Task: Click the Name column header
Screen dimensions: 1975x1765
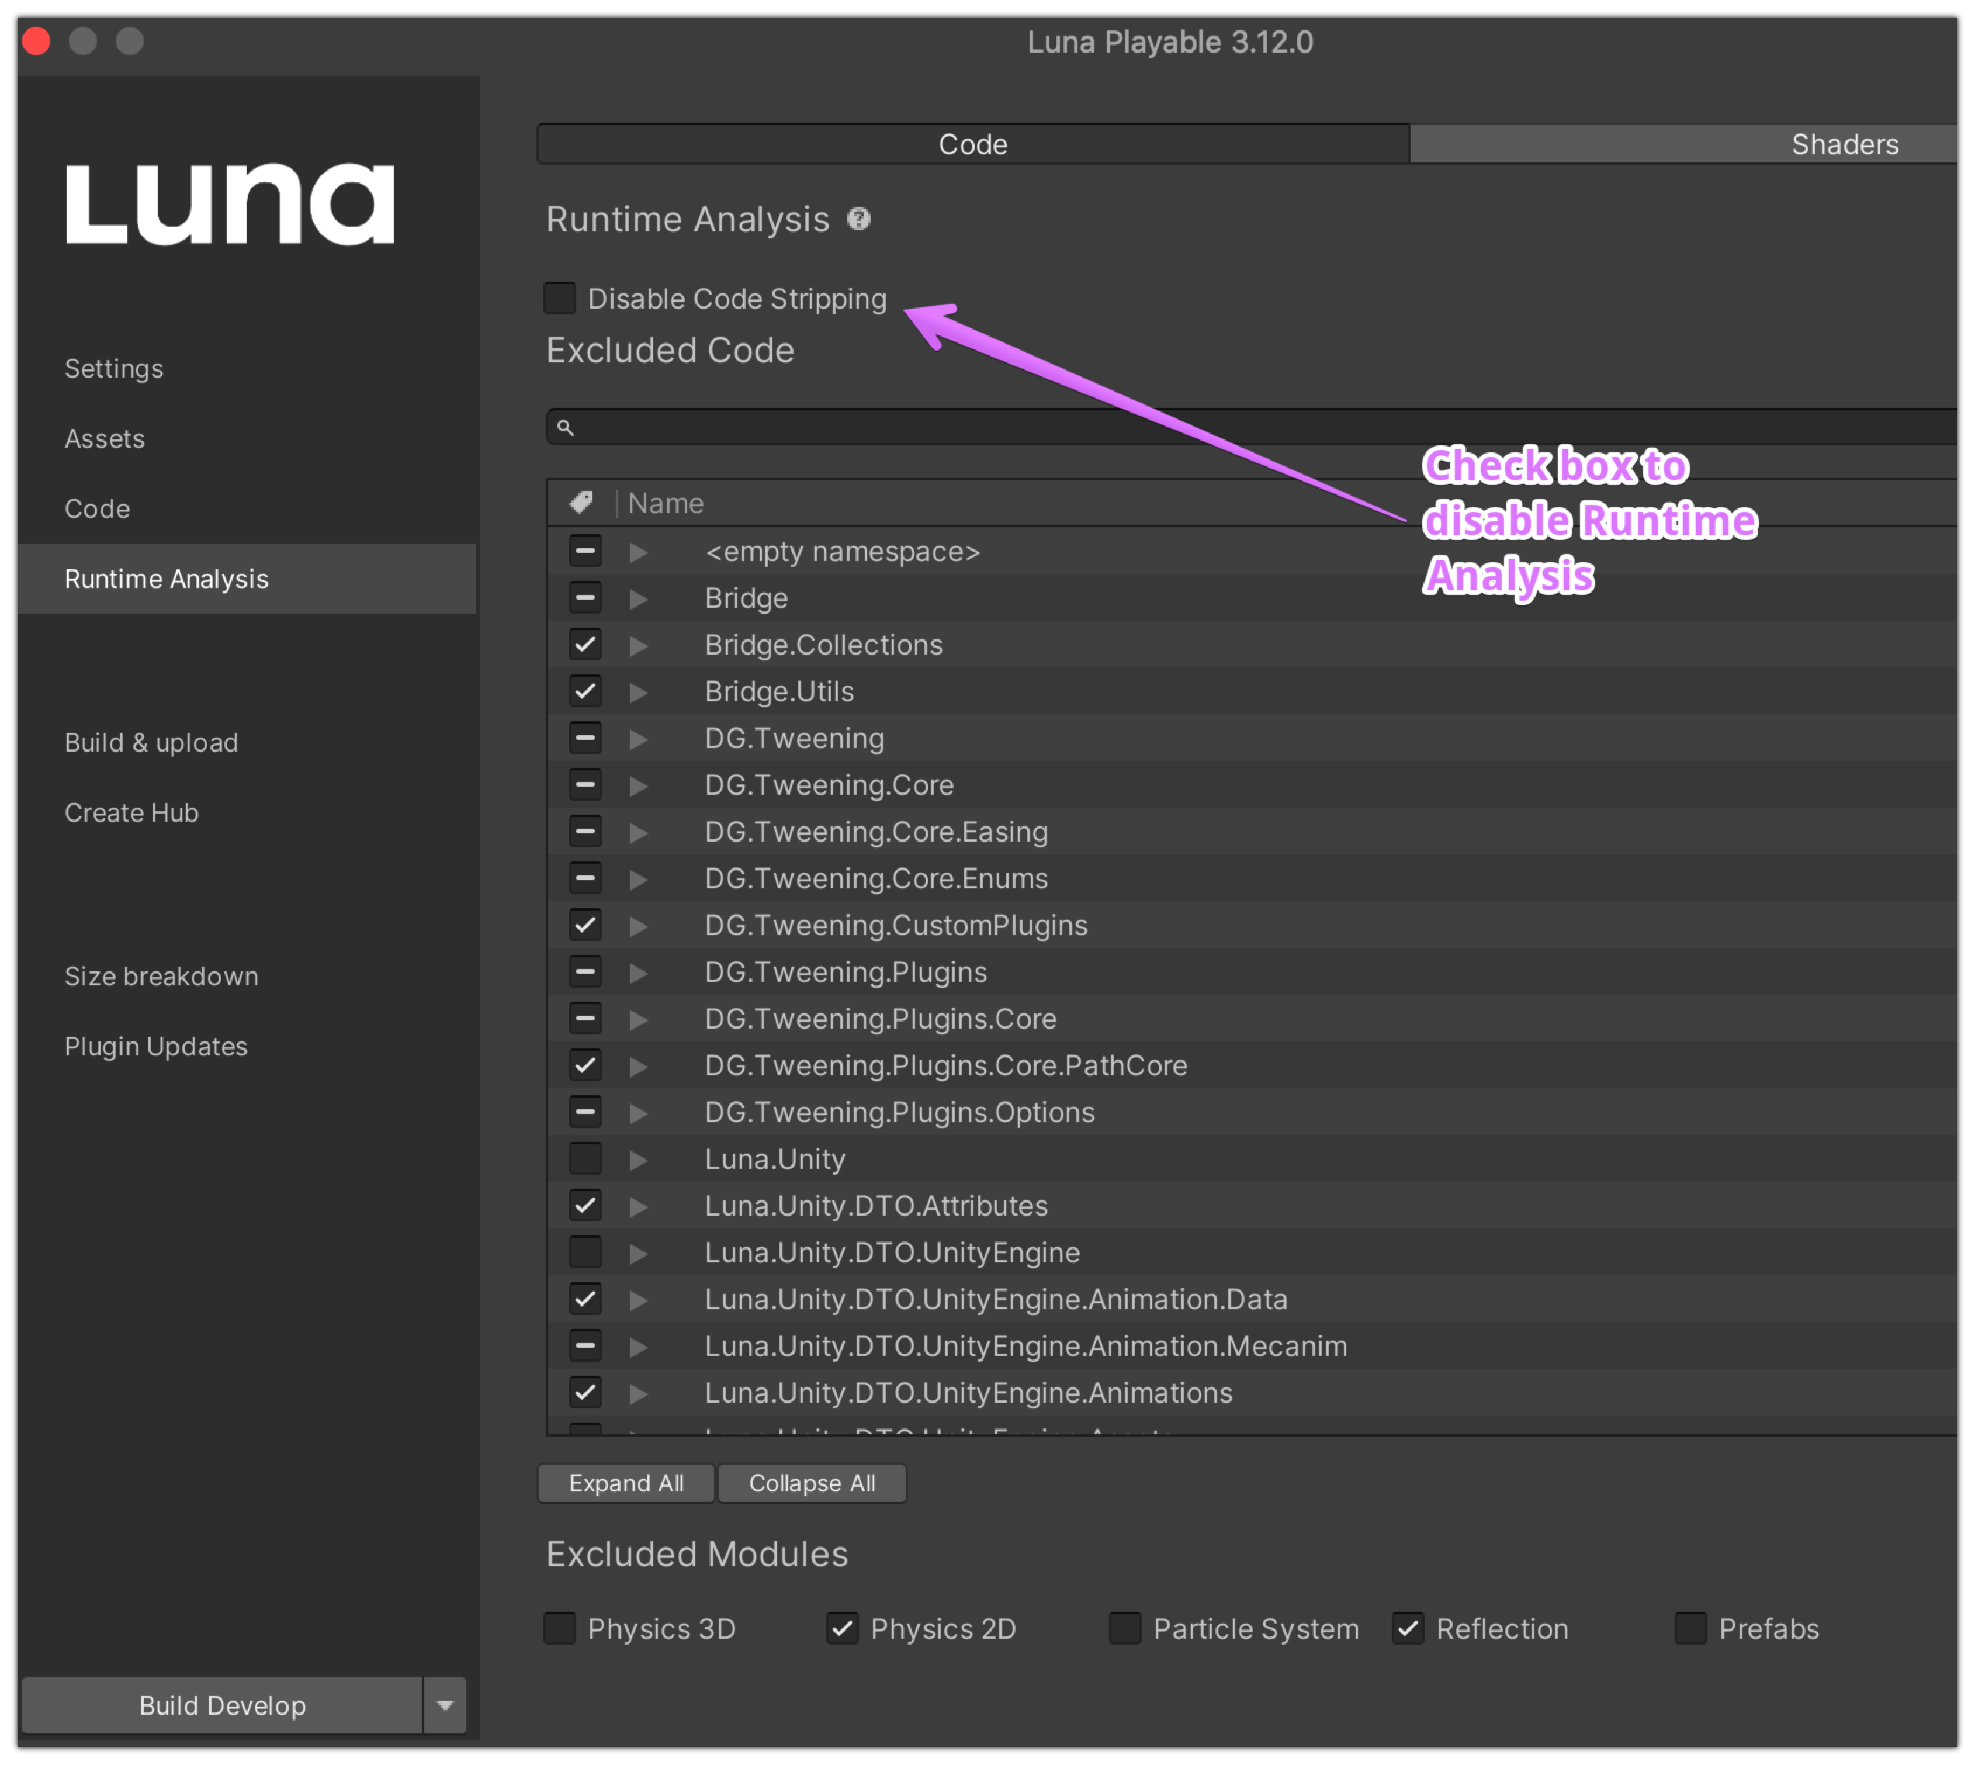Action: click(665, 503)
